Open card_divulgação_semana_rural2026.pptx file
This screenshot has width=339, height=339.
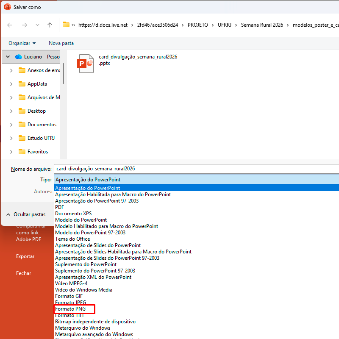pyautogui.click(x=86, y=63)
